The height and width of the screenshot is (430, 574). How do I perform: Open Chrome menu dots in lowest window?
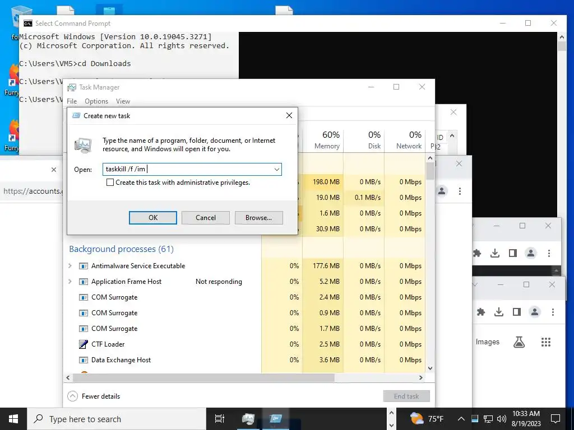[553, 312]
